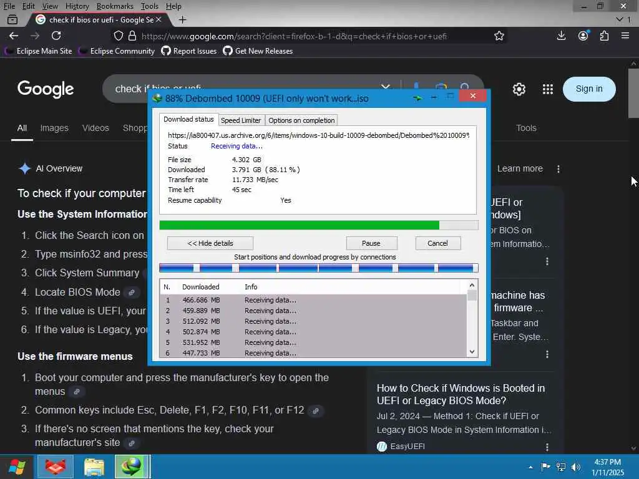Switch to the Options on completion tab
This screenshot has height=479, width=639.
(301, 120)
